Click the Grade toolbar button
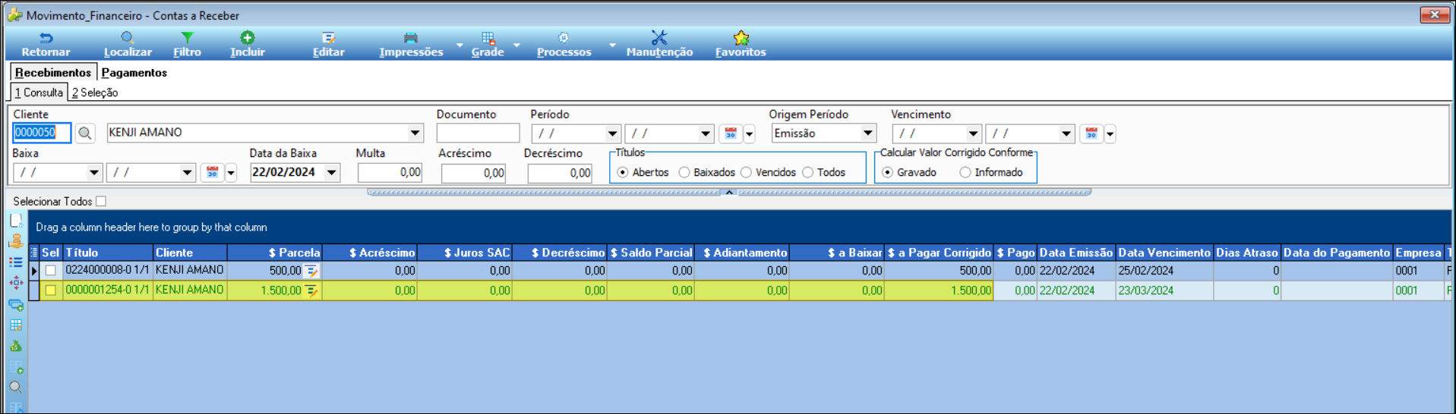This screenshot has height=414, width=1456. pos(488,45)
